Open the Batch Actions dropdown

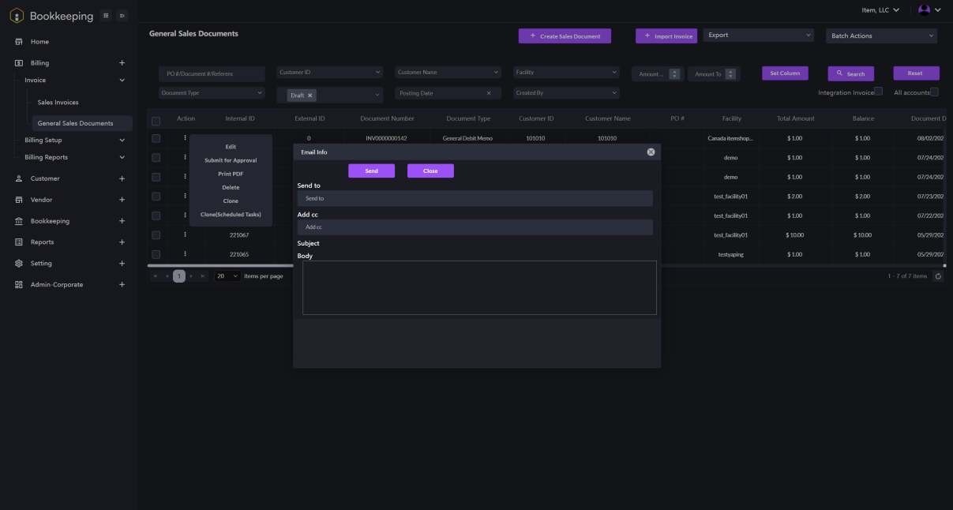(x=880, y=36)
